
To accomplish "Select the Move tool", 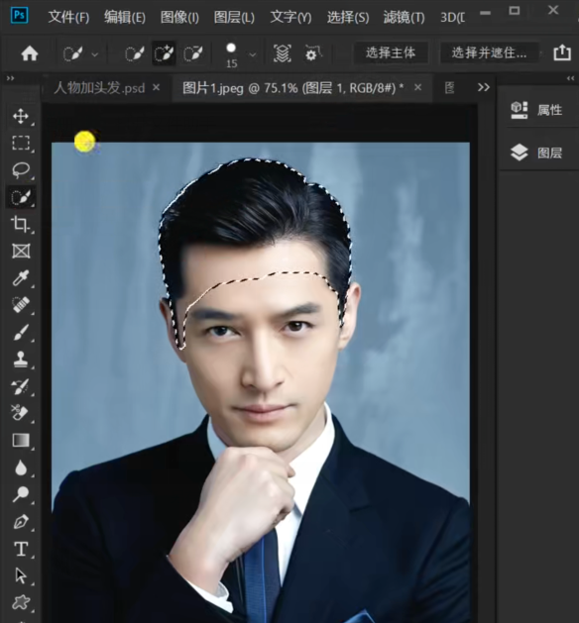I will tap(21, 116).
